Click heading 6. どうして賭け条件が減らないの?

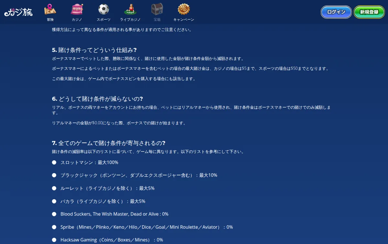(x=97, y=99)
